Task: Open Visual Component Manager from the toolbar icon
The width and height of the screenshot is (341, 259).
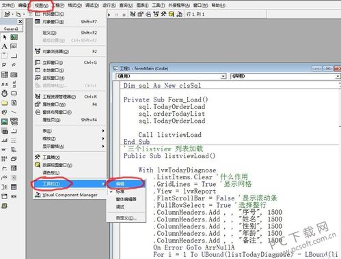Action: (179, 14)
